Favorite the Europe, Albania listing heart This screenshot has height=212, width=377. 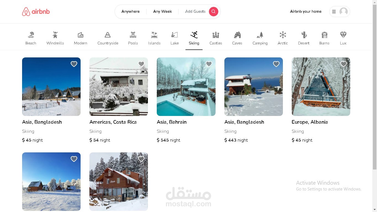pos(344,64)
